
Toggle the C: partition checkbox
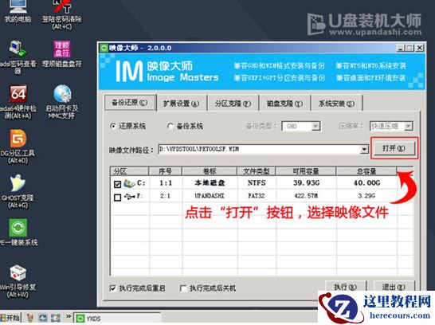coord(117,184)
